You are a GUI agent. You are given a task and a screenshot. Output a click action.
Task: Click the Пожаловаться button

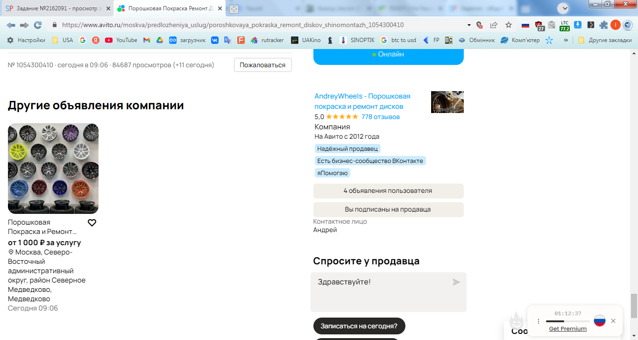[x=262, y=65]
